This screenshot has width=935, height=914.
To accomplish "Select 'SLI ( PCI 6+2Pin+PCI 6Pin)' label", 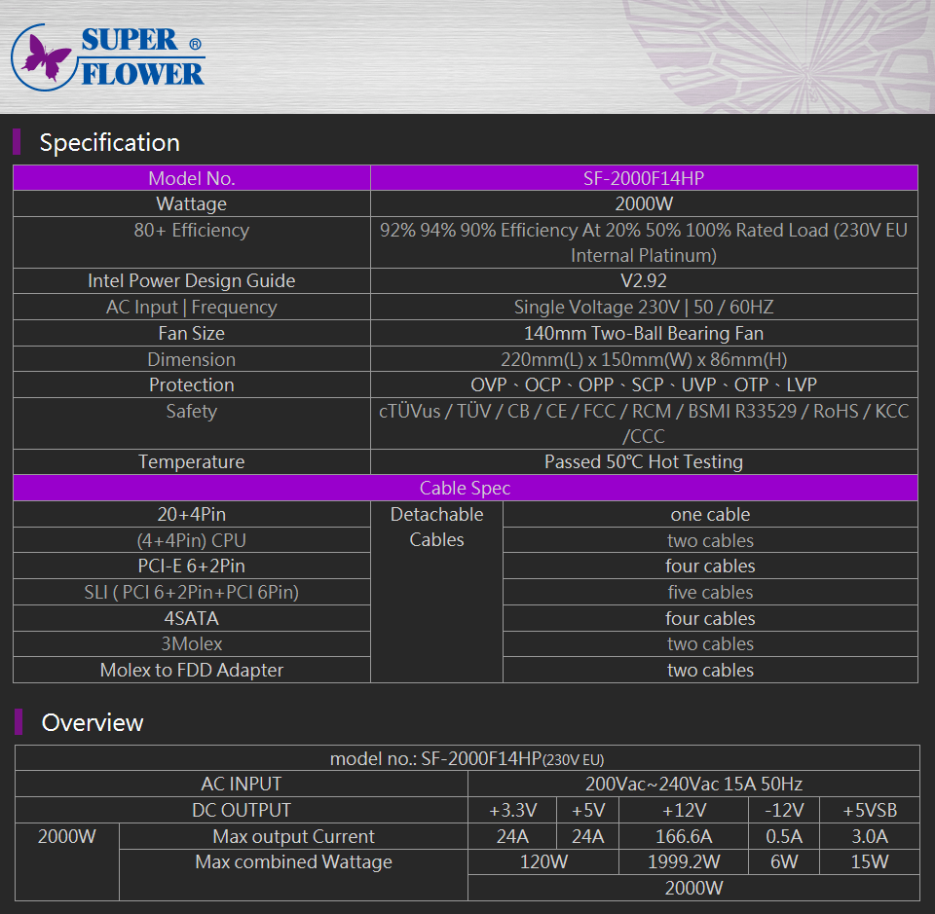I will click(x=192, y=592).
